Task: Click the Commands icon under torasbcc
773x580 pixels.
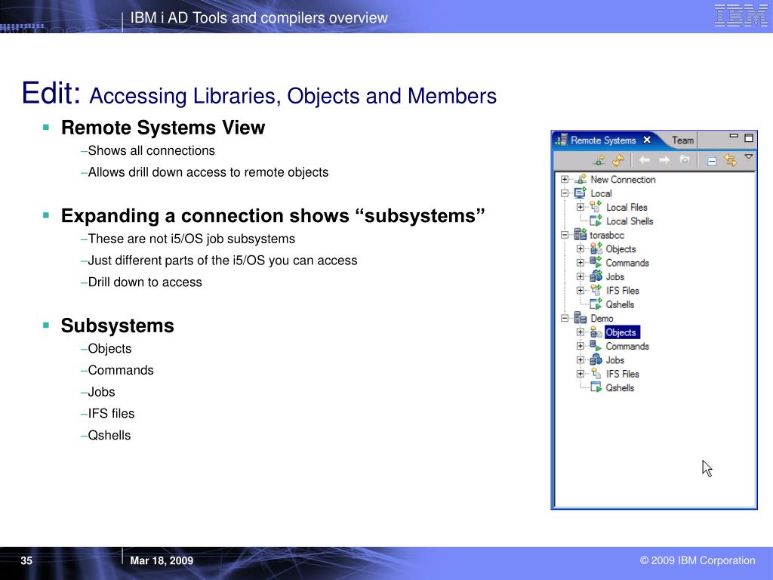Action: tap(596, 262)
